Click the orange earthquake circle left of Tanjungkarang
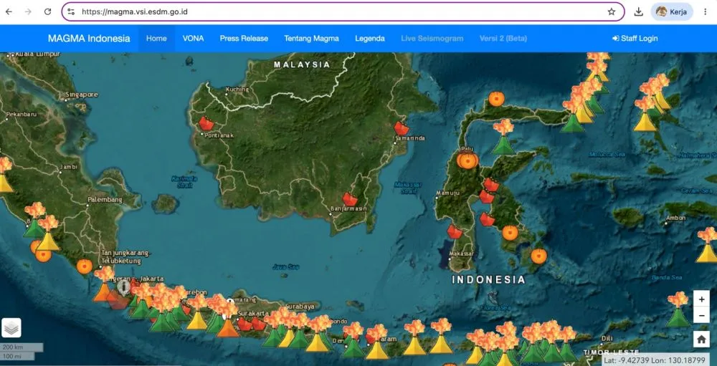Viewport: 717px width, 366px height. 85,266
